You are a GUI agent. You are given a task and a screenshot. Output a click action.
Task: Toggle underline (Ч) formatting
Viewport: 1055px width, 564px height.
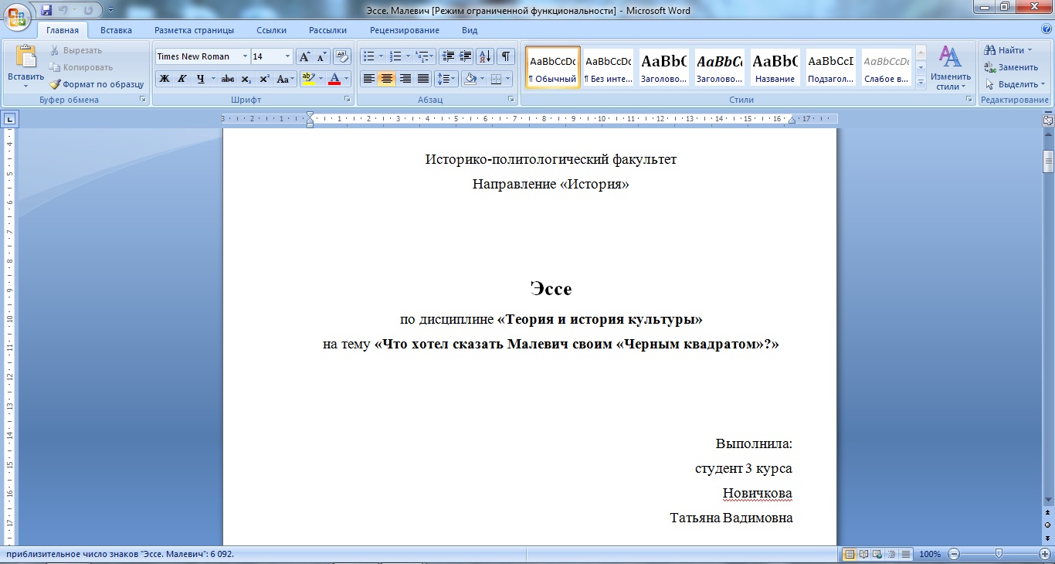[x=201, y=79]
